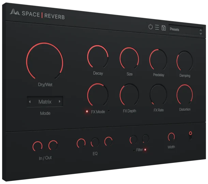
Task: Click the In / Out label
Action: tap(45, 158)
